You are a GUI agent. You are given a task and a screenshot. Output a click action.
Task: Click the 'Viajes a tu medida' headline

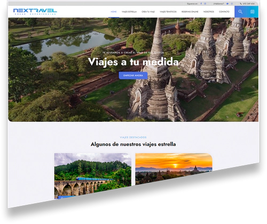coord(133,62)
